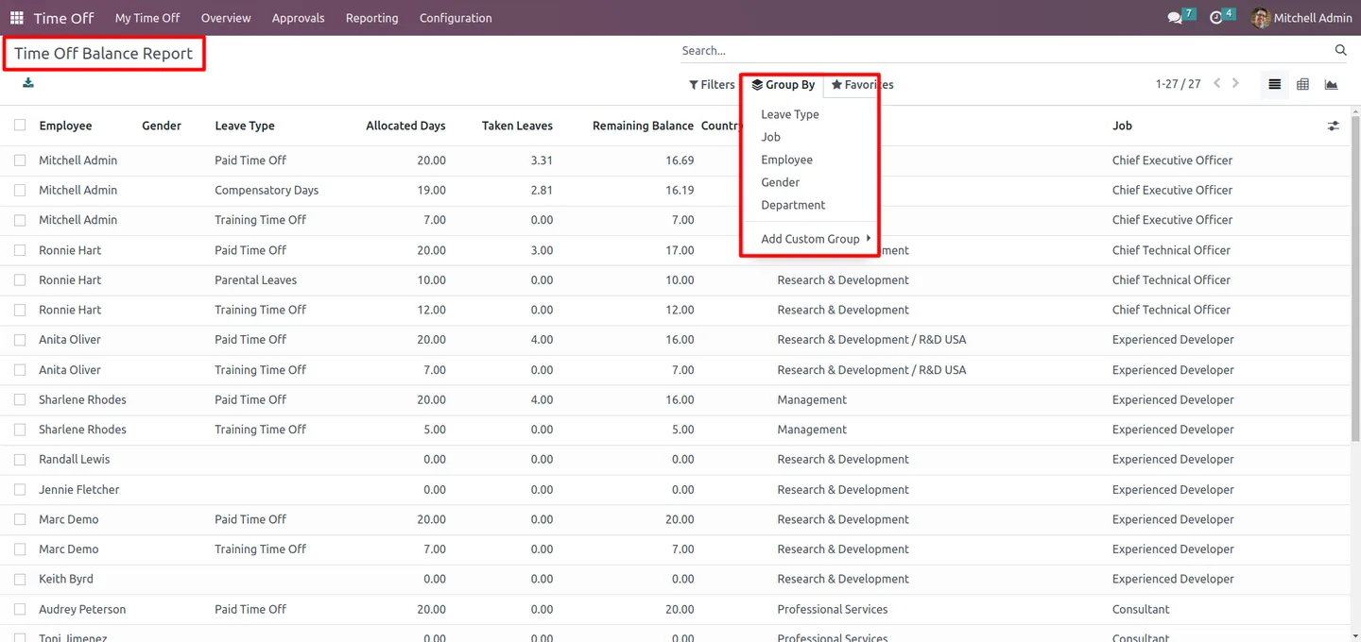Collapse the Group By dropdown
Image resolution: width=1361 pixels, height=642 pixels.
(x=784, y=85)
